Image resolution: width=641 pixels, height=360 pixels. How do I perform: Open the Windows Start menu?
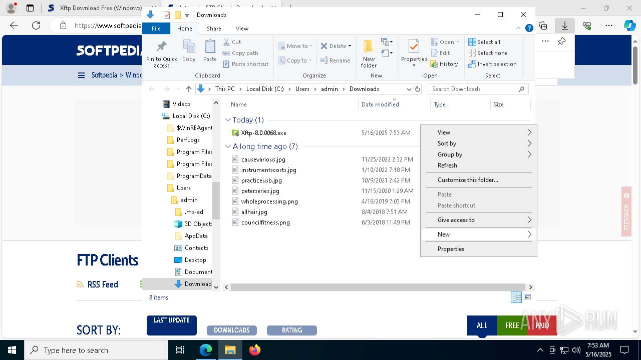(x=12, y=350)
